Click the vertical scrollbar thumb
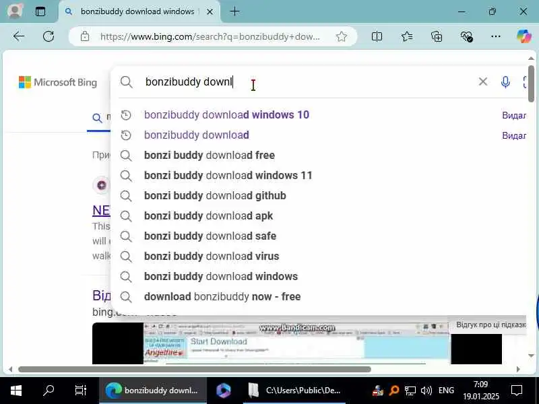Viewport: 539px width, 404px height. coord(531,83)
